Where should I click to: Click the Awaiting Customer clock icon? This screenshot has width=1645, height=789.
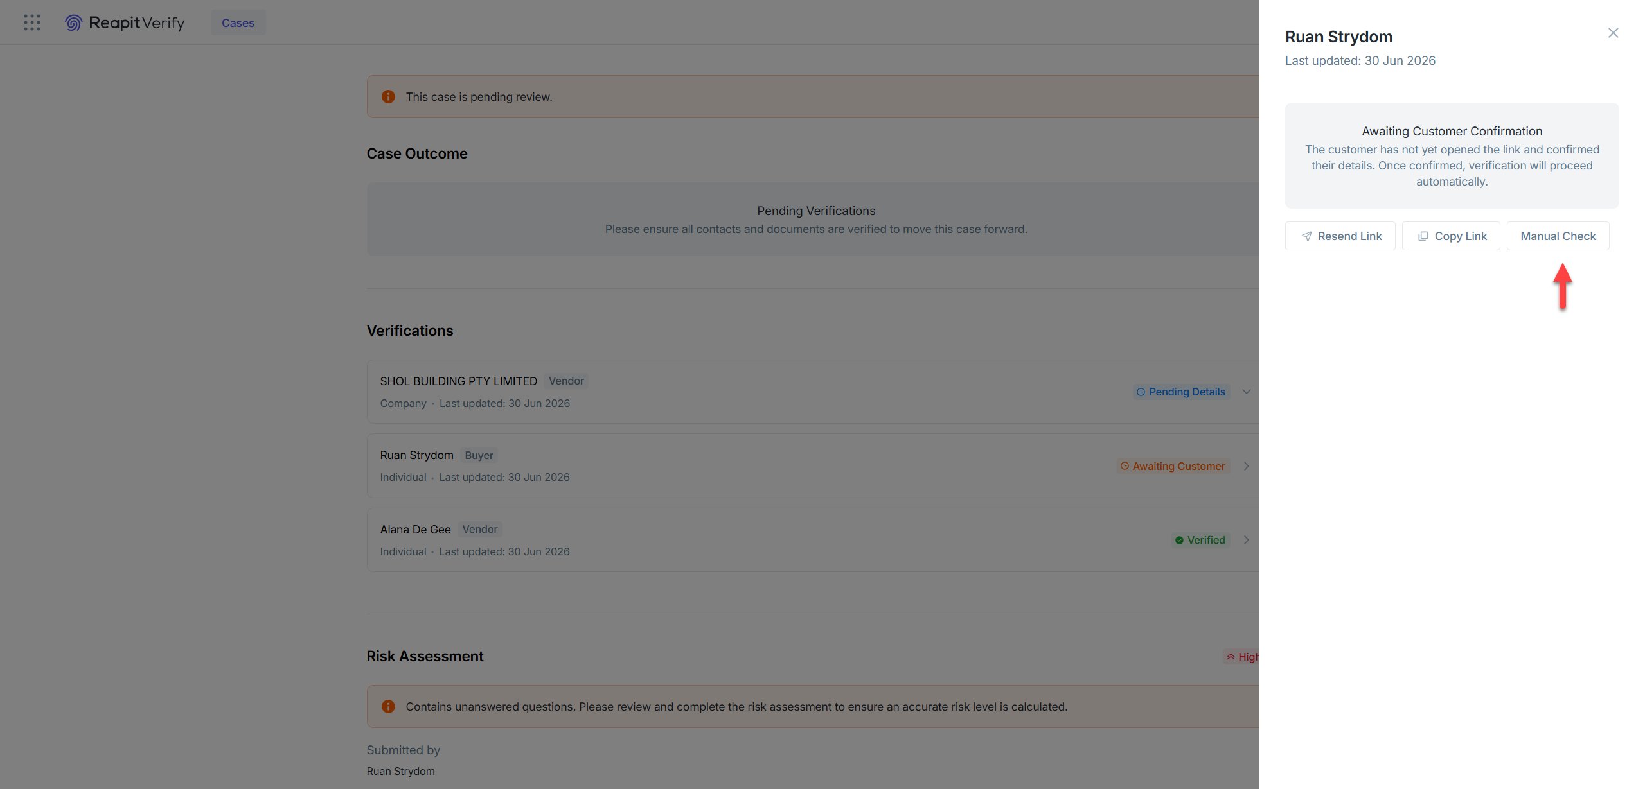(x=1125, y=466)
